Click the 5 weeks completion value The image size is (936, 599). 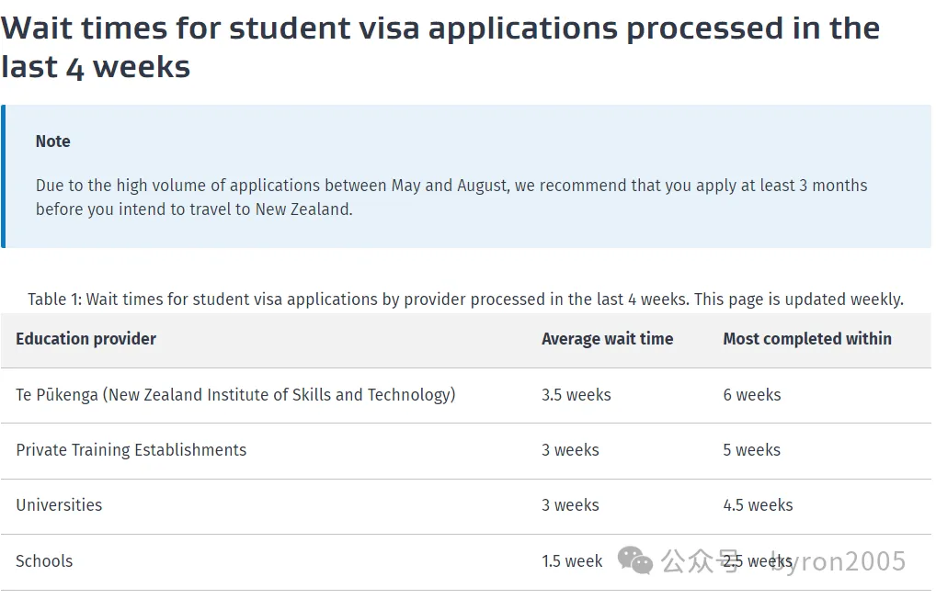[751, 450]
